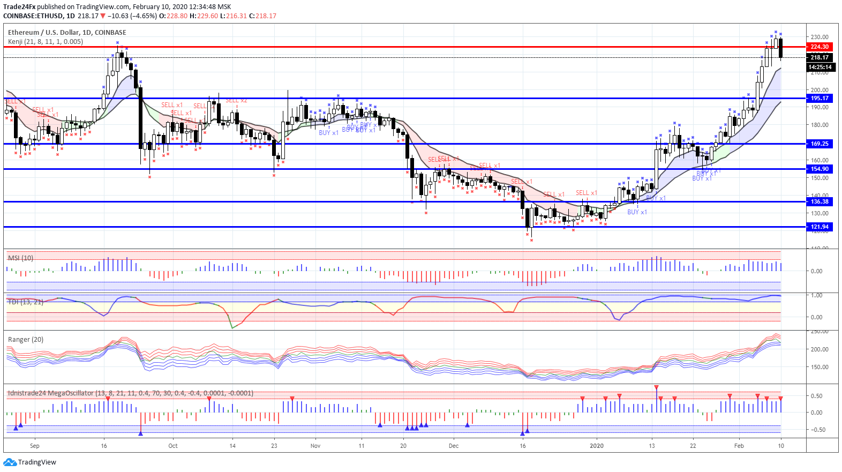Viewport: 842px width, 472px height.
Task: Select the Oct label on the date axis
Action: 173,446
